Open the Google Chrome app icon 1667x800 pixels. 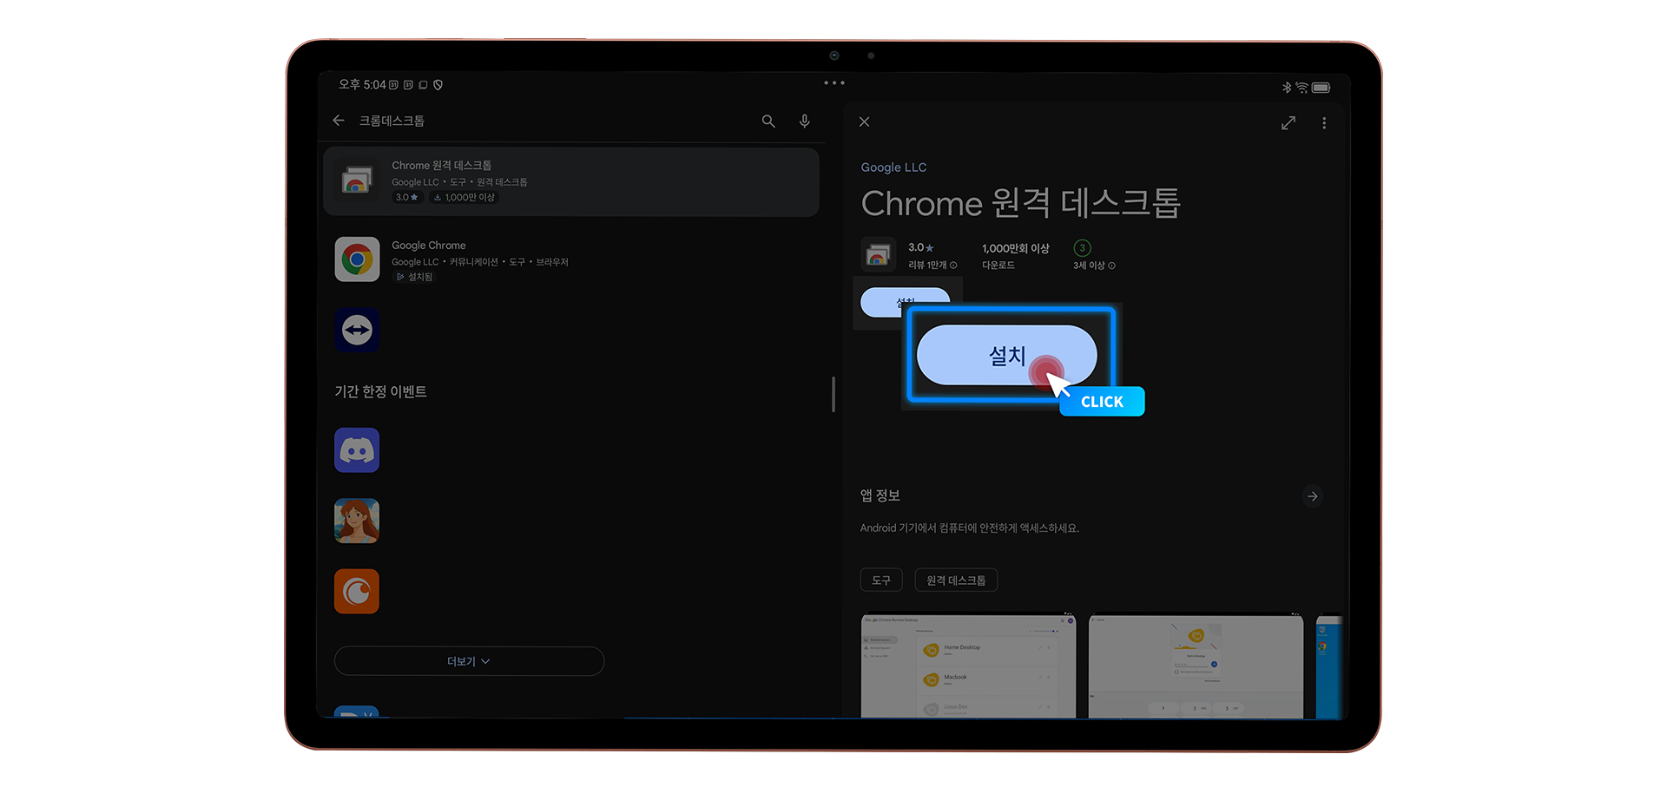click(357, 259)
